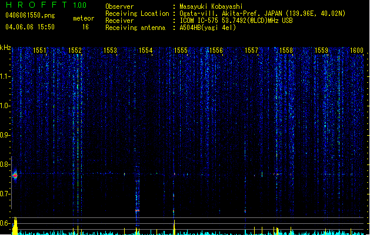Select observer name Masayuki Kobayashi

tap(211, 6)
